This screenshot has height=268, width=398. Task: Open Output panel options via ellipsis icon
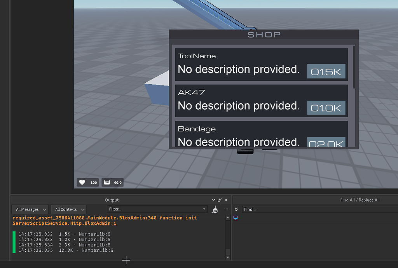(226, 209)
